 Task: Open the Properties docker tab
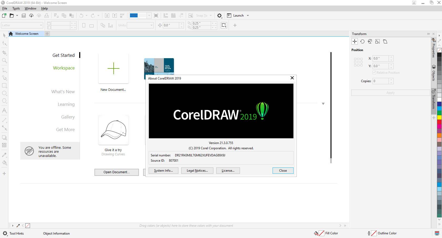434,48
